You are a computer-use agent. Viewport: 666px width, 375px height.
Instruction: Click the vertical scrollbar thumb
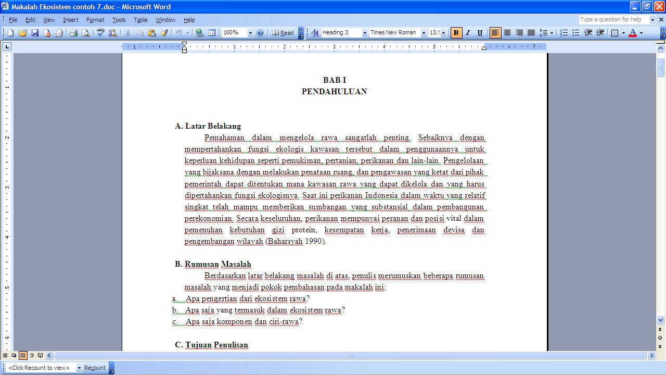click(661, 68)
